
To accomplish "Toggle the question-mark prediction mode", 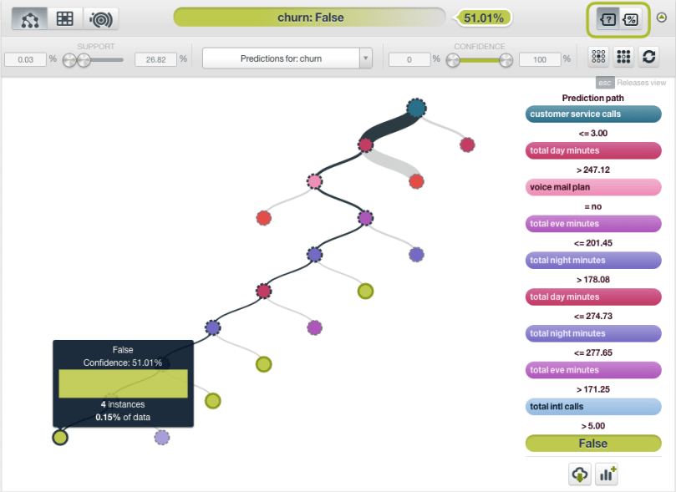I will (608, 19).
